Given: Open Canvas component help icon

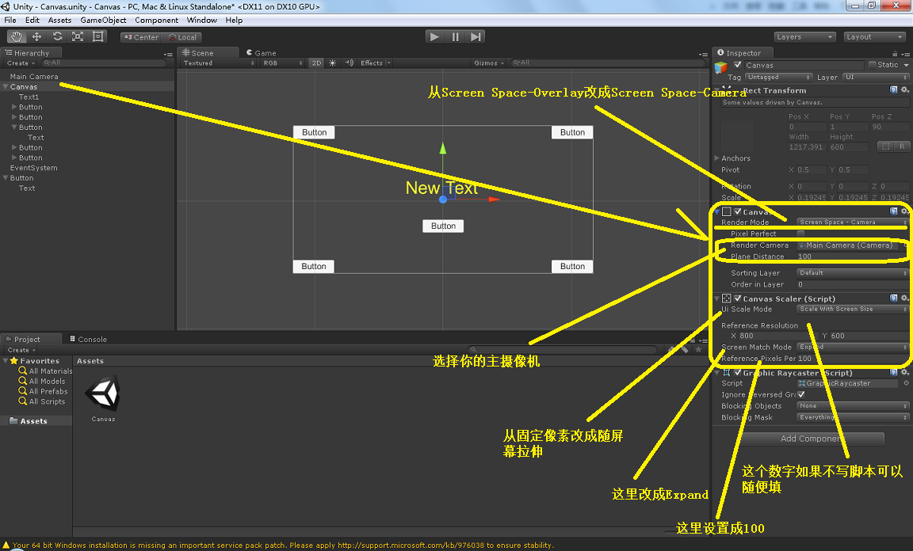Looking at the screenshot, I should pos(894,211).
